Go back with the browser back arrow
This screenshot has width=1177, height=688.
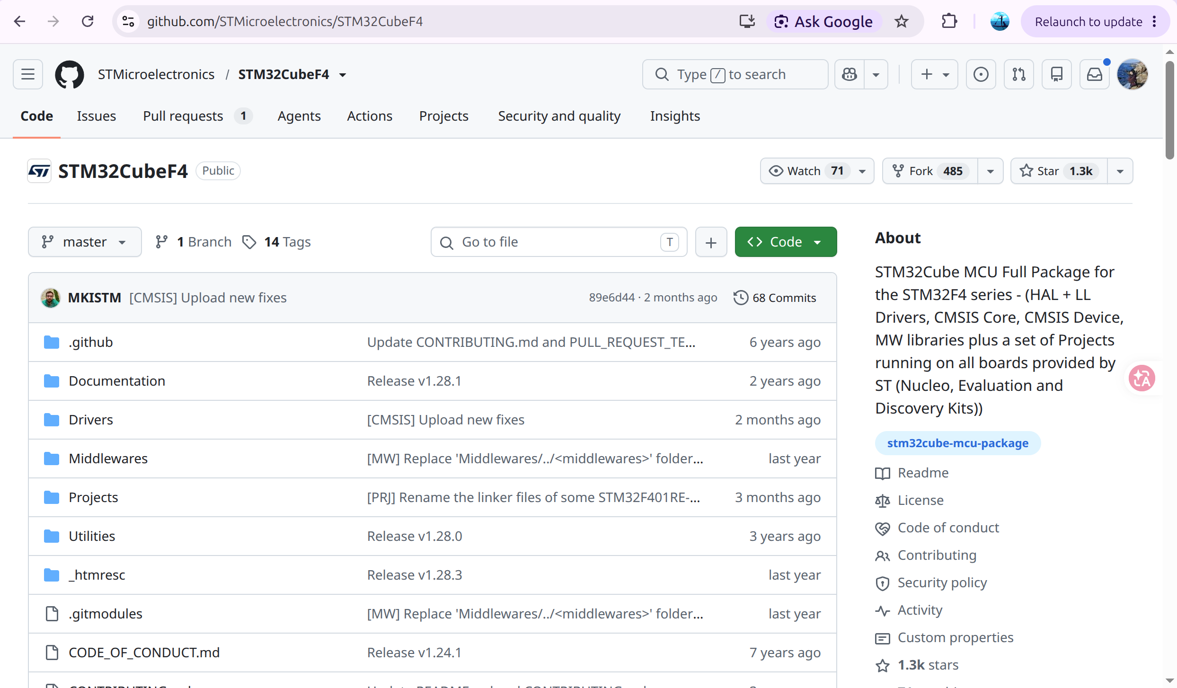[x=19, y=21]
